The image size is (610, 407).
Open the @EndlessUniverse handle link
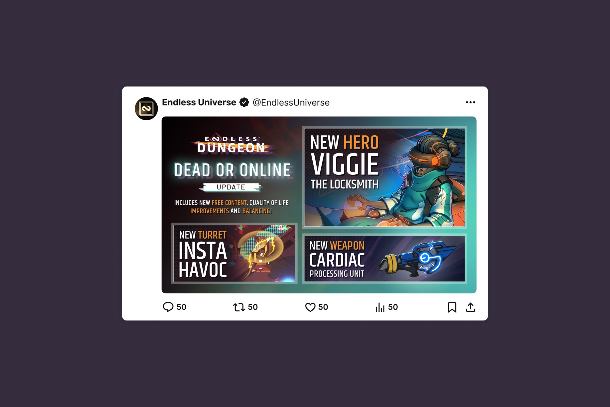coord(291,103)
